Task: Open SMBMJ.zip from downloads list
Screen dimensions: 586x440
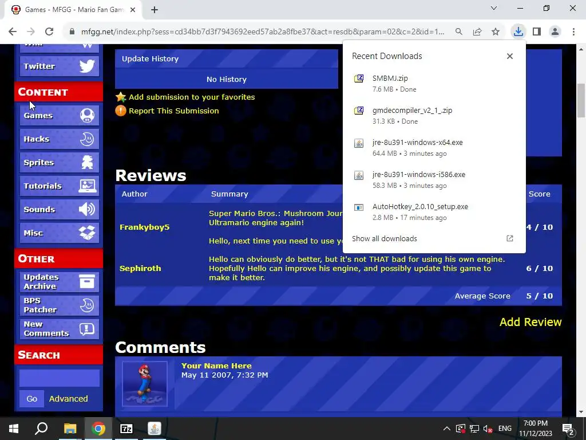Action: click(434, 84)
